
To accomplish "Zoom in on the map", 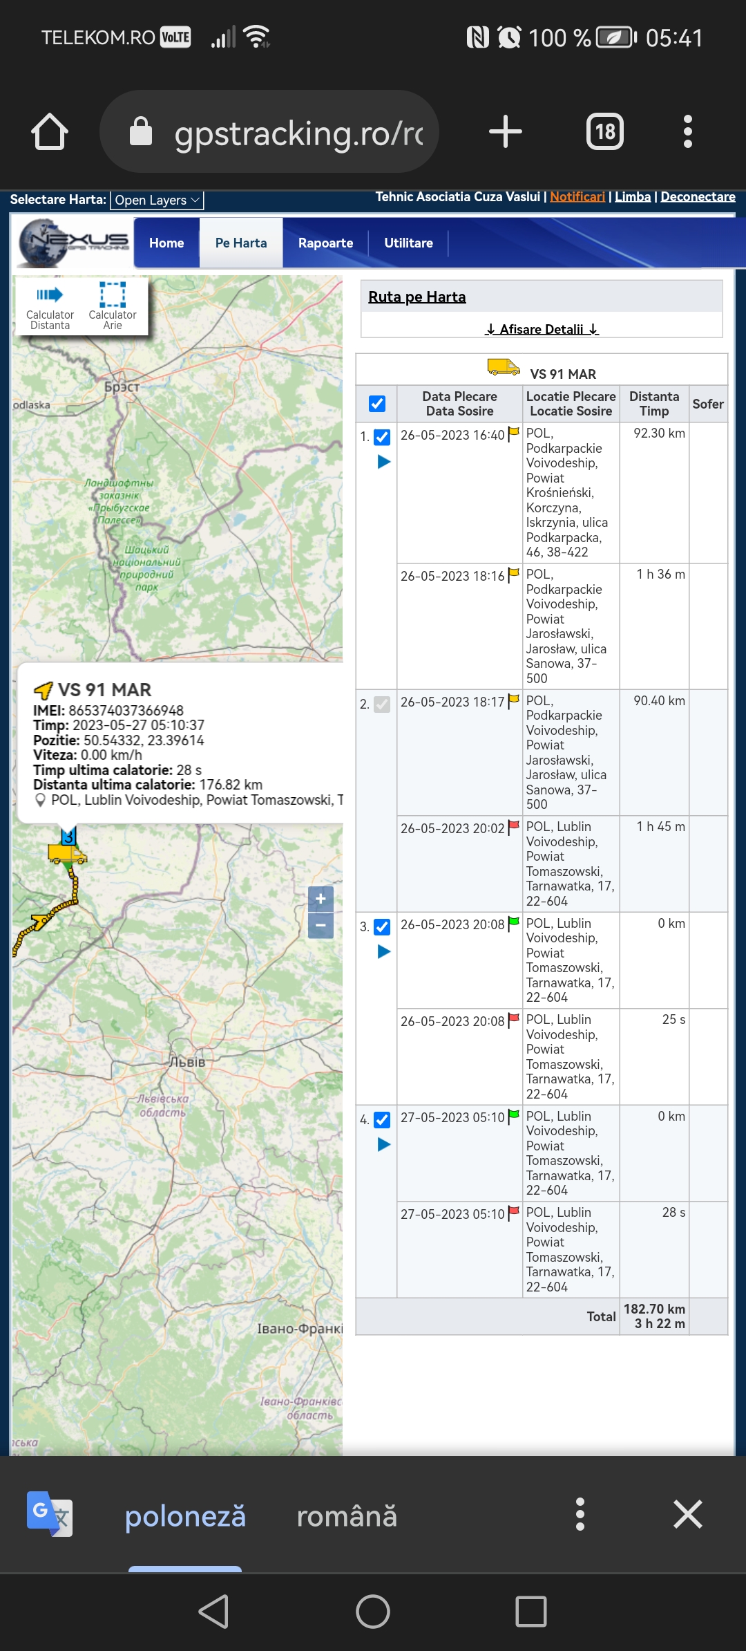I will [x=321, y=899].
